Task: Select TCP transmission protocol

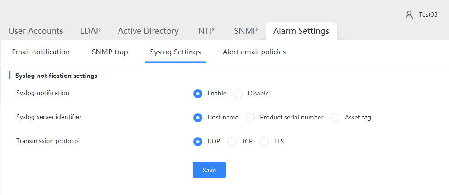Action: (x=232, y=142)
